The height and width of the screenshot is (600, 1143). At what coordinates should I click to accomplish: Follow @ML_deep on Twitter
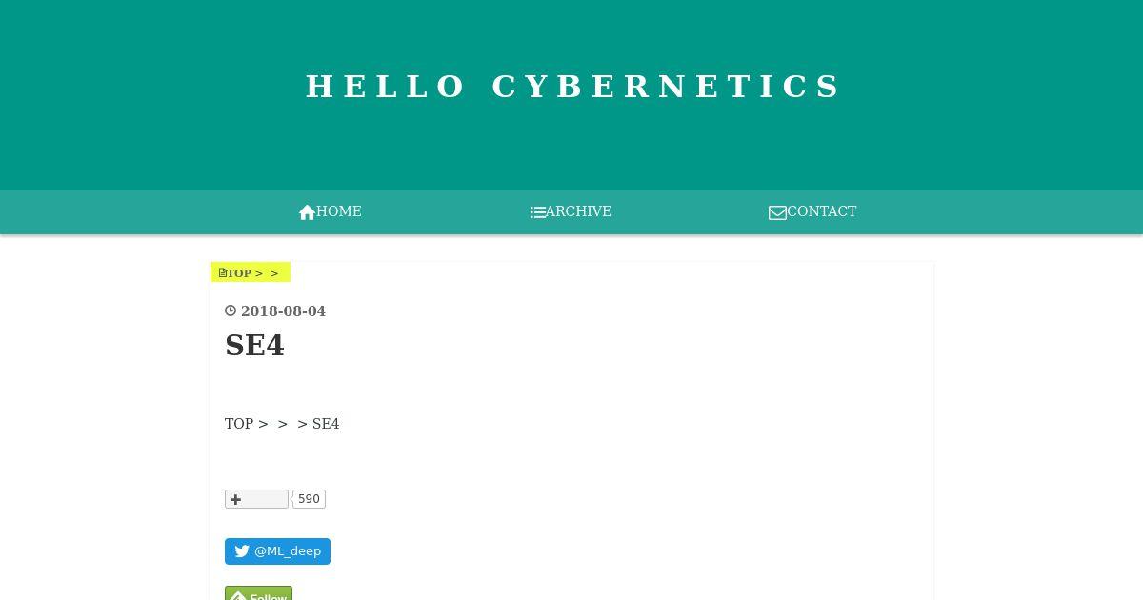tap(277, 551)
